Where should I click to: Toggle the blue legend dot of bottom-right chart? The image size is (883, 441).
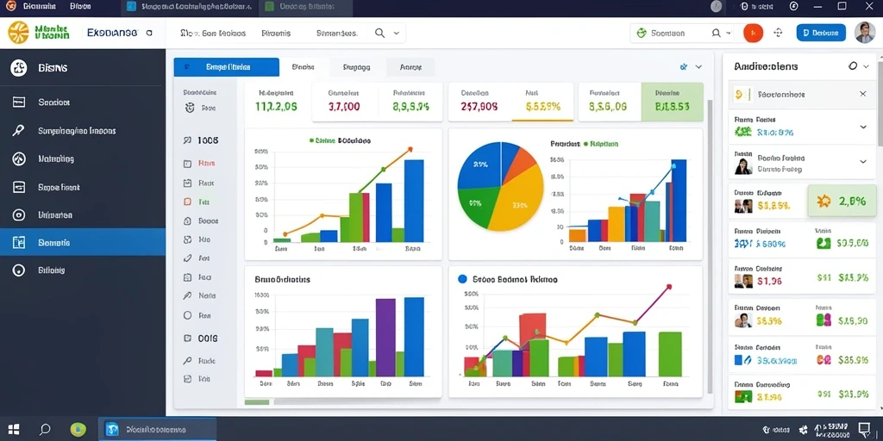tap(463, 279)
